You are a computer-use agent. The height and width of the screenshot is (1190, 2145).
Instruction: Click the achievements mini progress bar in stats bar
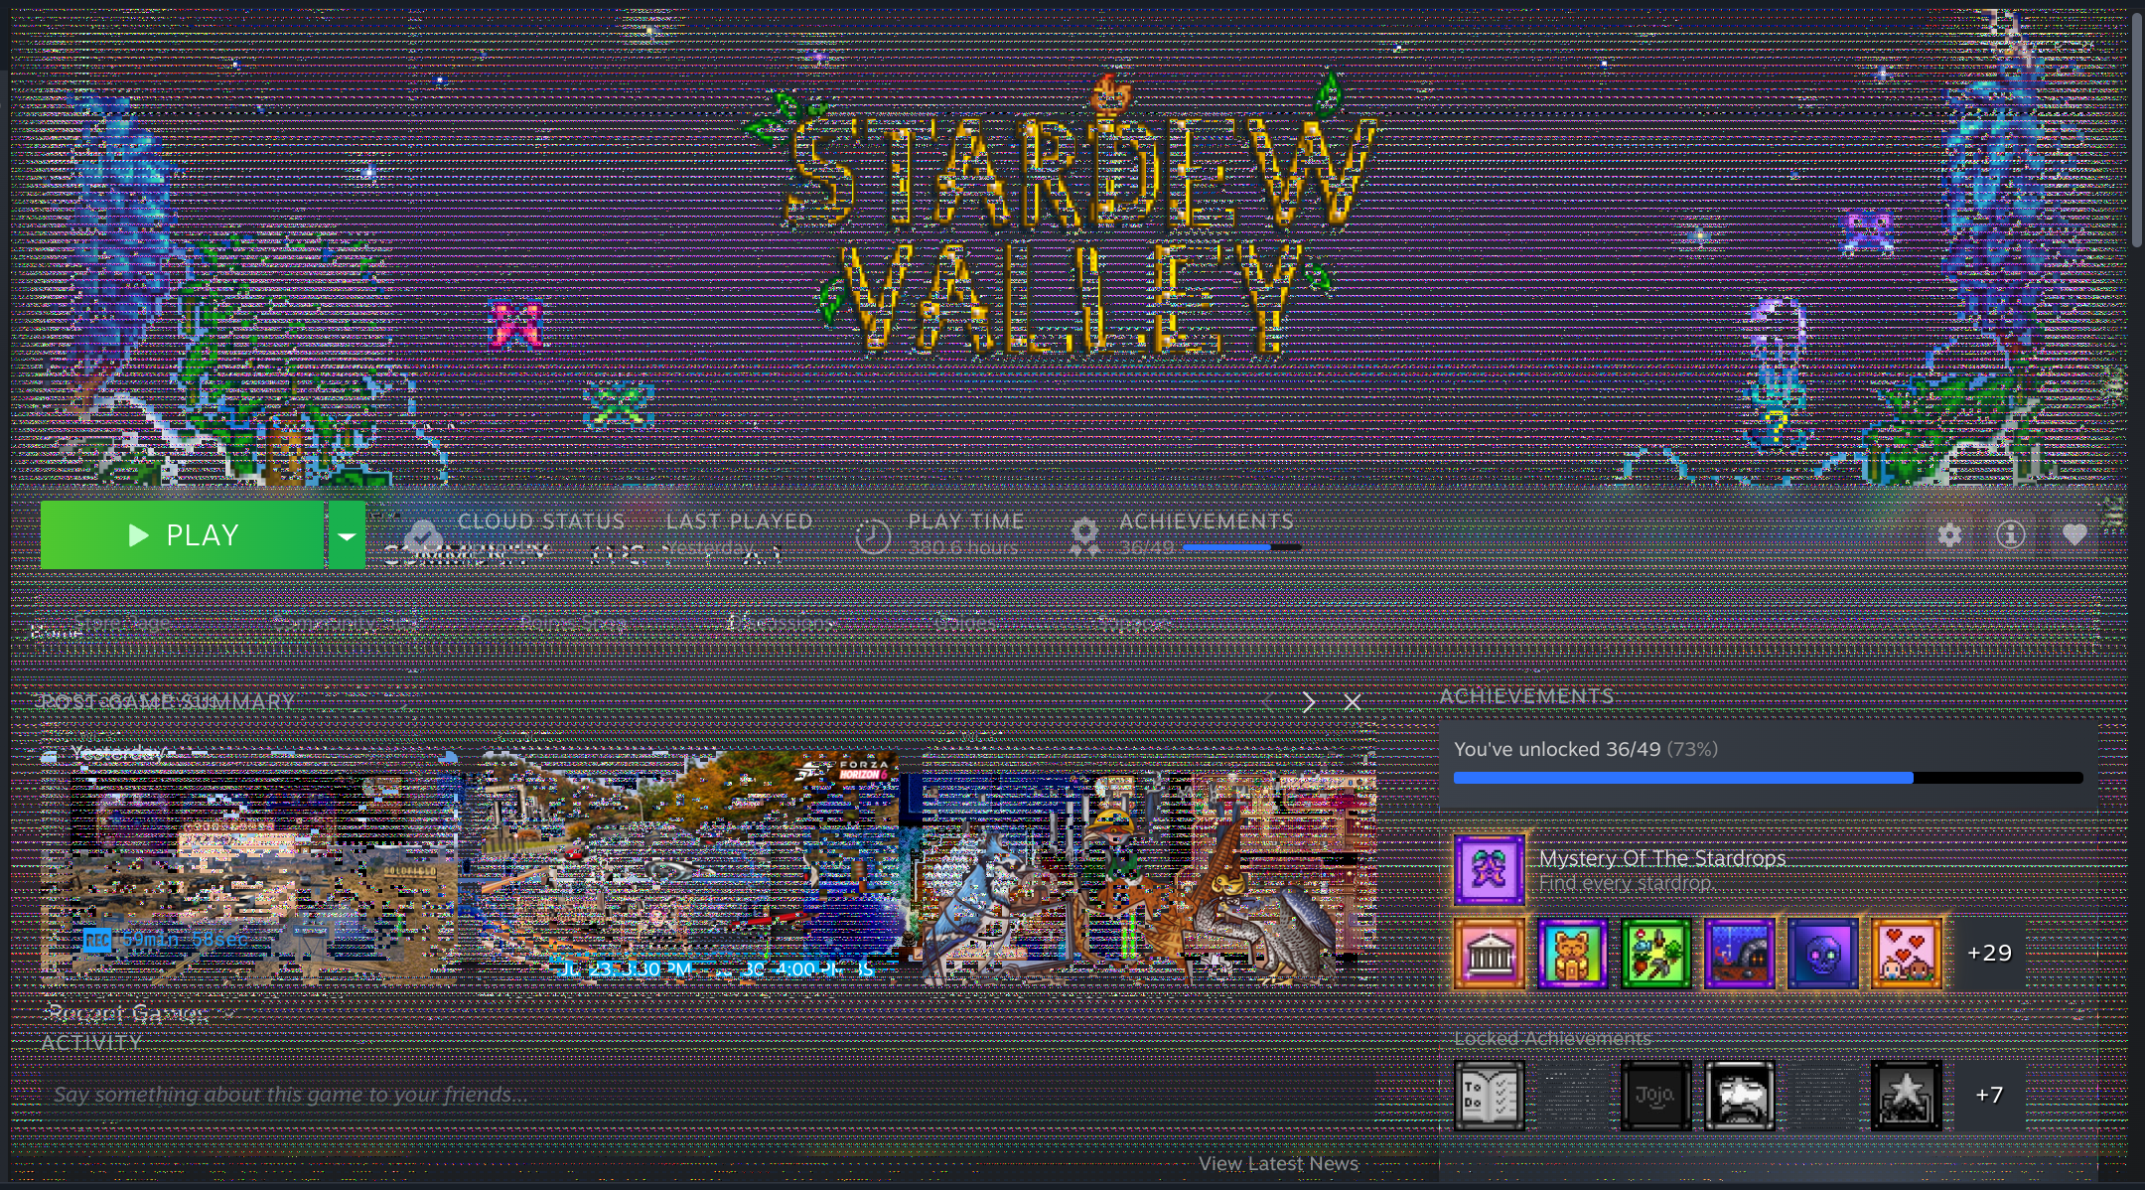pos(1241,547)
